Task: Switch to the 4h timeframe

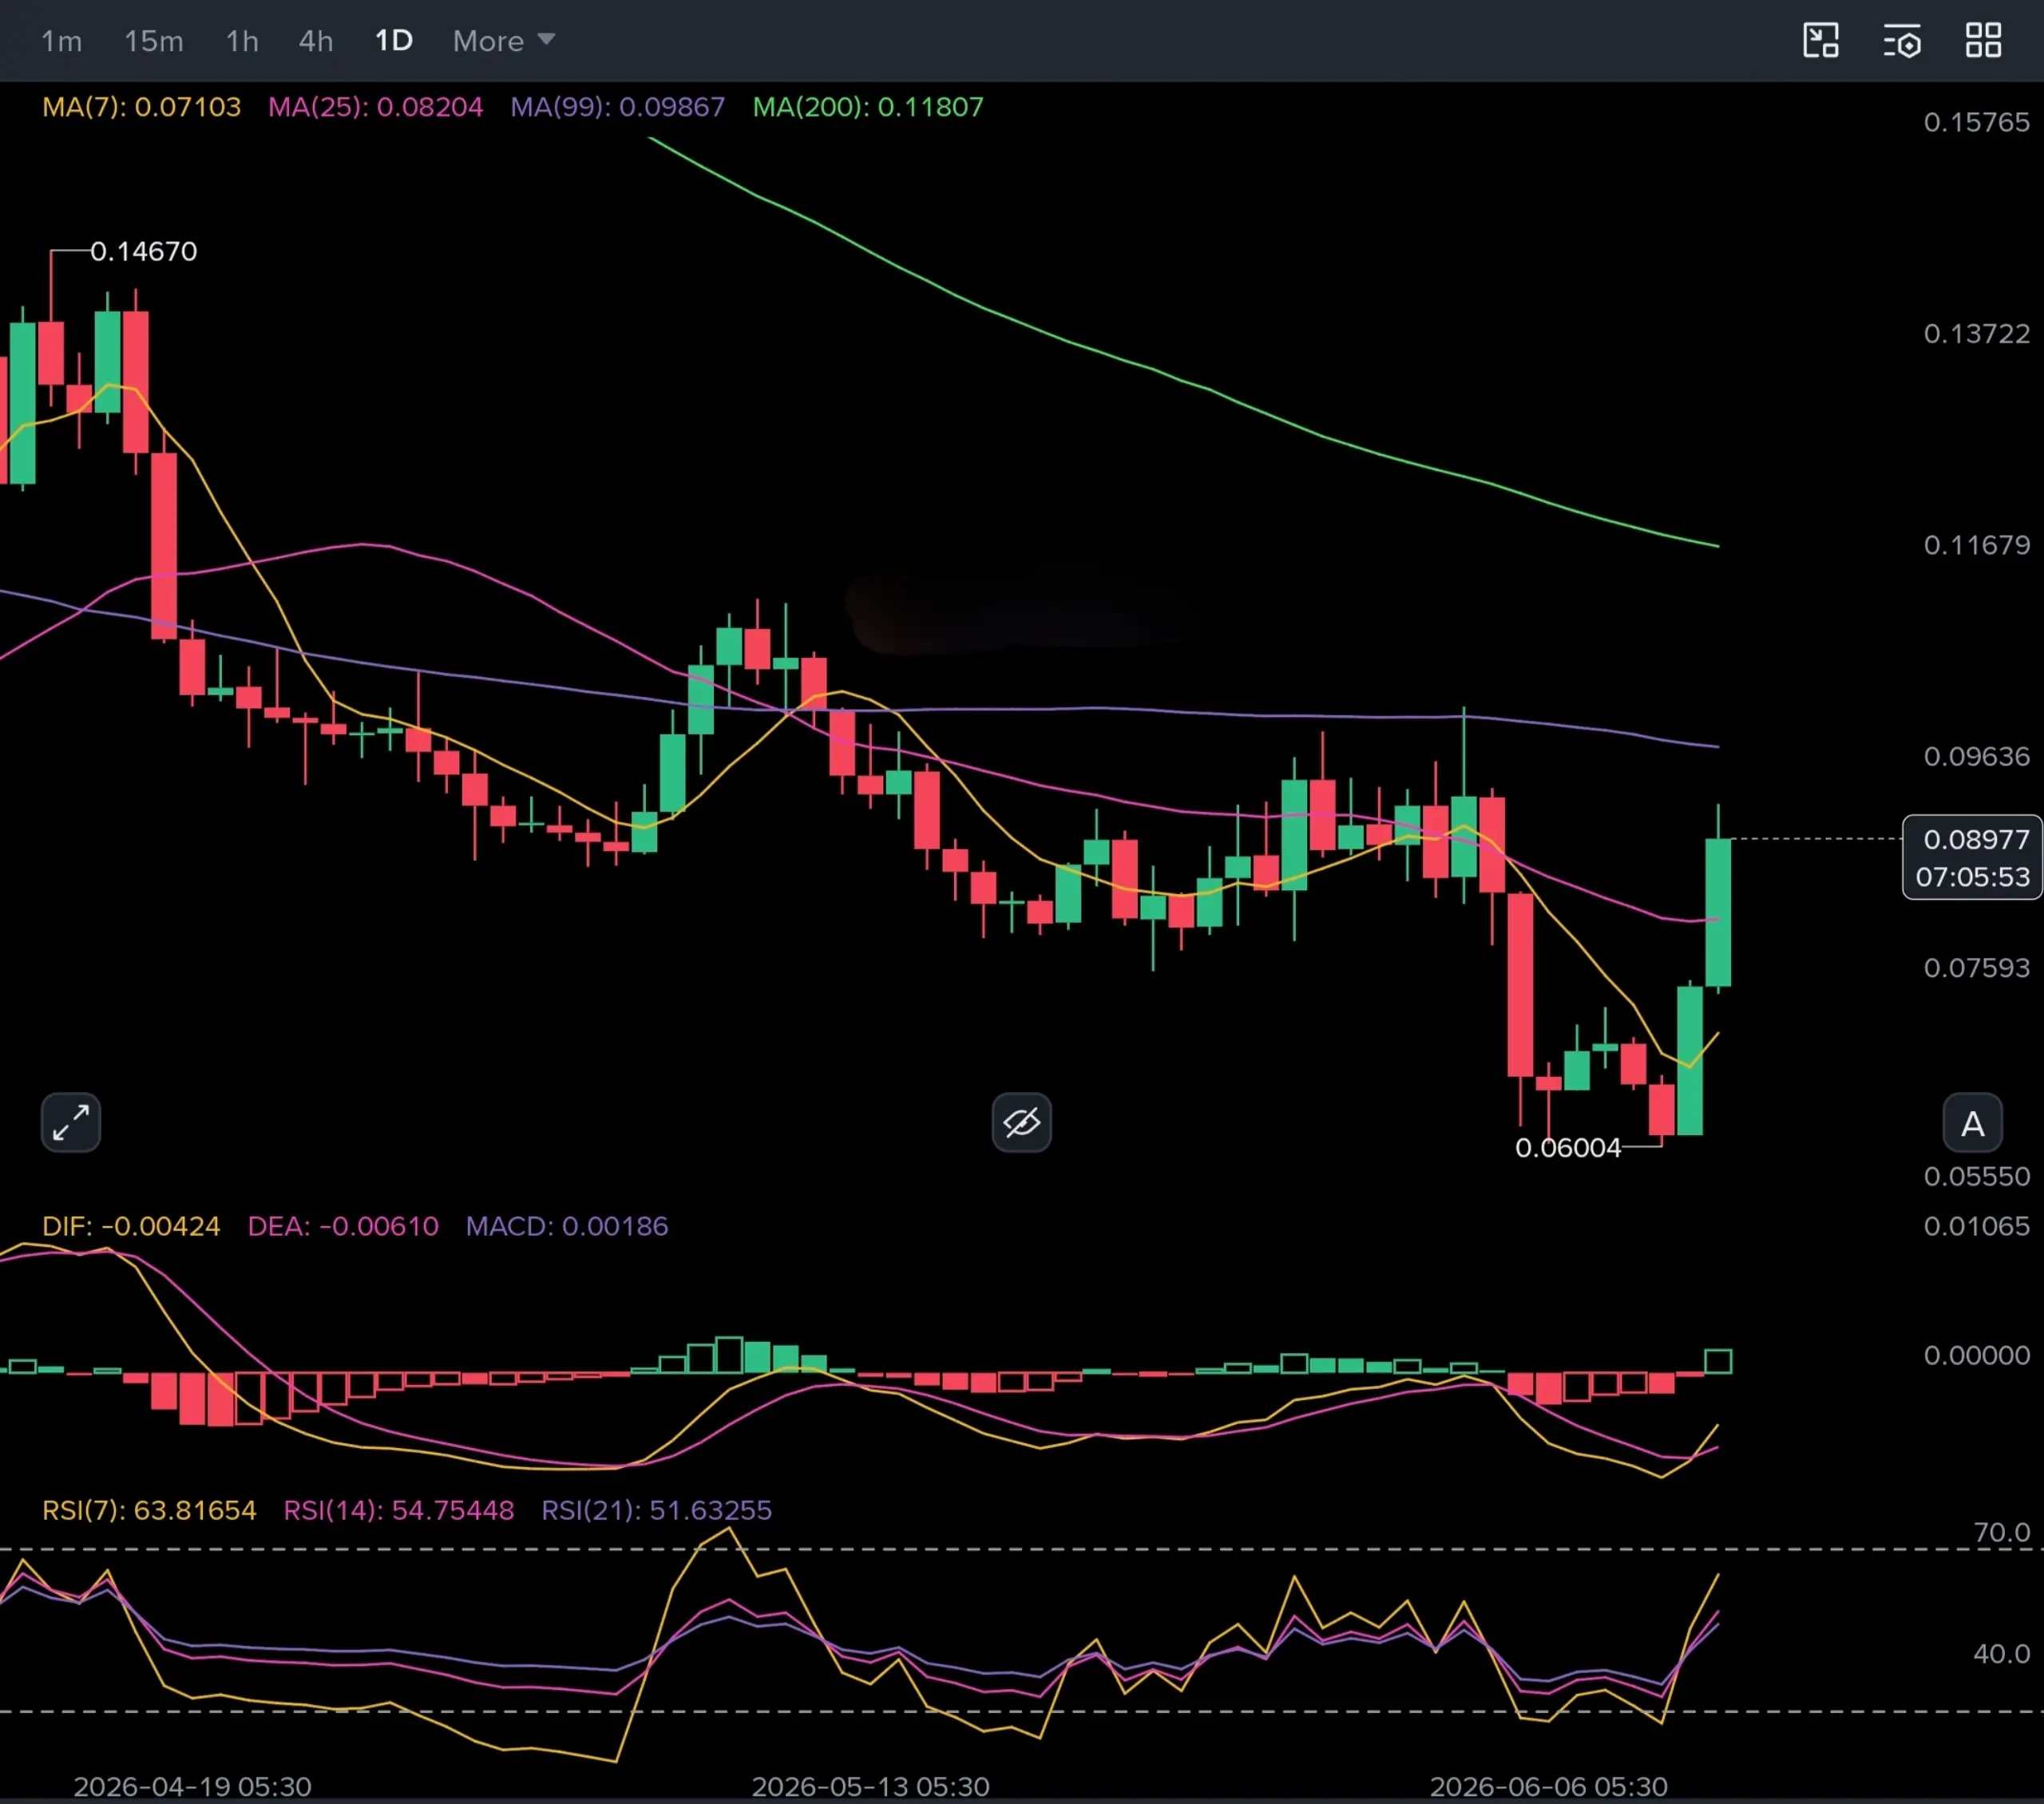Action: (316, 41)
